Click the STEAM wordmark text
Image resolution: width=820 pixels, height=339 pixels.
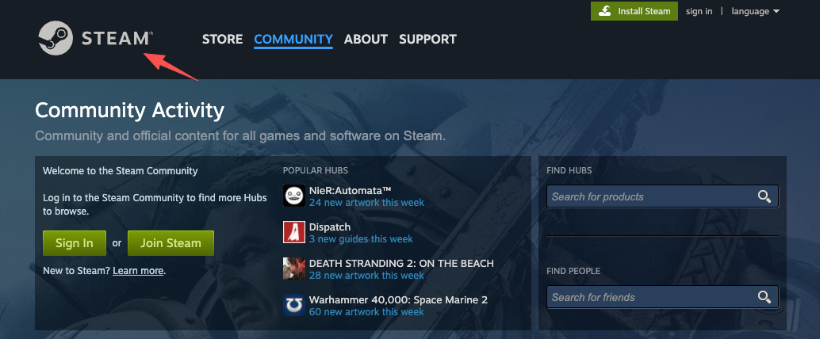[x=117, y=39]
